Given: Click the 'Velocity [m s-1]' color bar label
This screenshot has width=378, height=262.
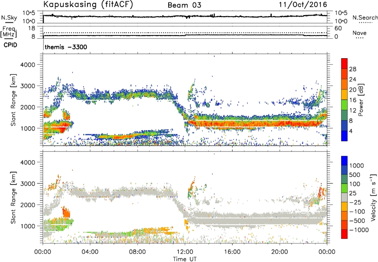Looking at the screenshot, I should [373, 197].
